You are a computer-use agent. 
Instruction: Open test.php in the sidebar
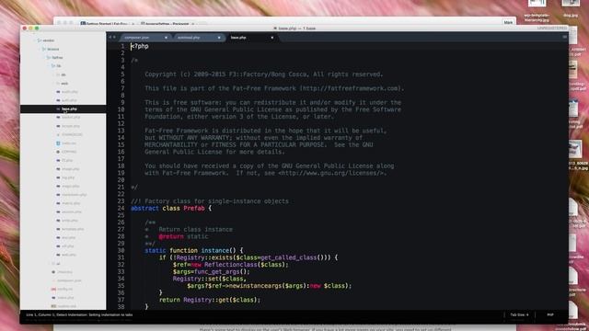[x=69, y=237]
